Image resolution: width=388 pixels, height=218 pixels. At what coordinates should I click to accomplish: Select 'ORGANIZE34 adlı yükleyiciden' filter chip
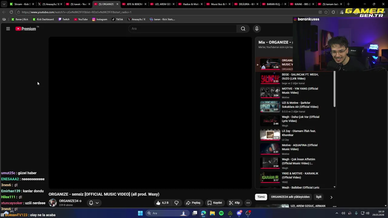click(290, 197)
